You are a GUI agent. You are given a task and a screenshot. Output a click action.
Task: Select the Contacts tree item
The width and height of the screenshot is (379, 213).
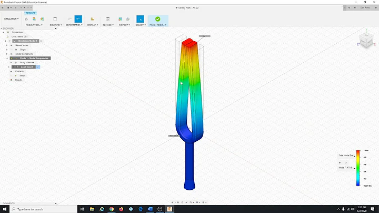19,71
